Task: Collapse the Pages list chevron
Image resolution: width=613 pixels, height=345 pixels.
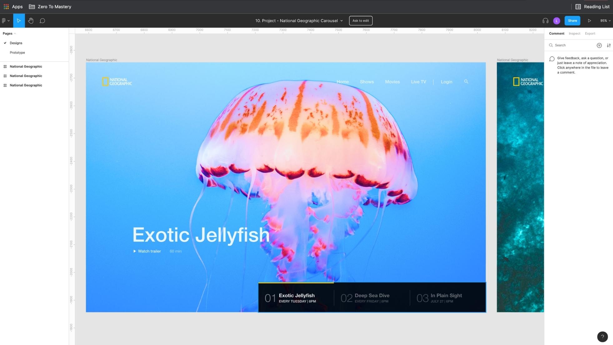Action: tap(15, 33)
